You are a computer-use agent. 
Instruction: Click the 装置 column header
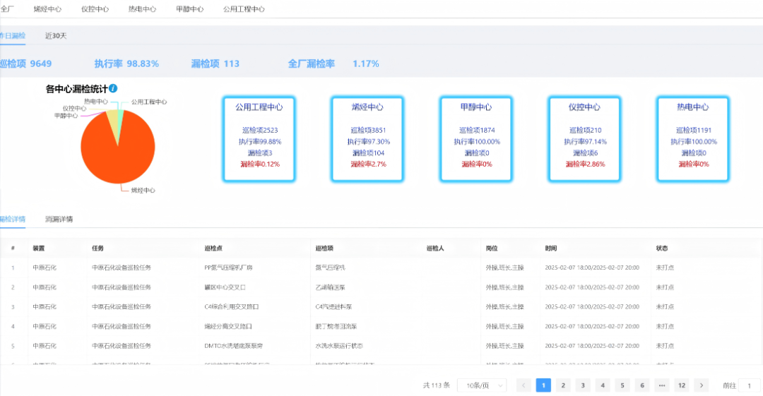[38, 248]
